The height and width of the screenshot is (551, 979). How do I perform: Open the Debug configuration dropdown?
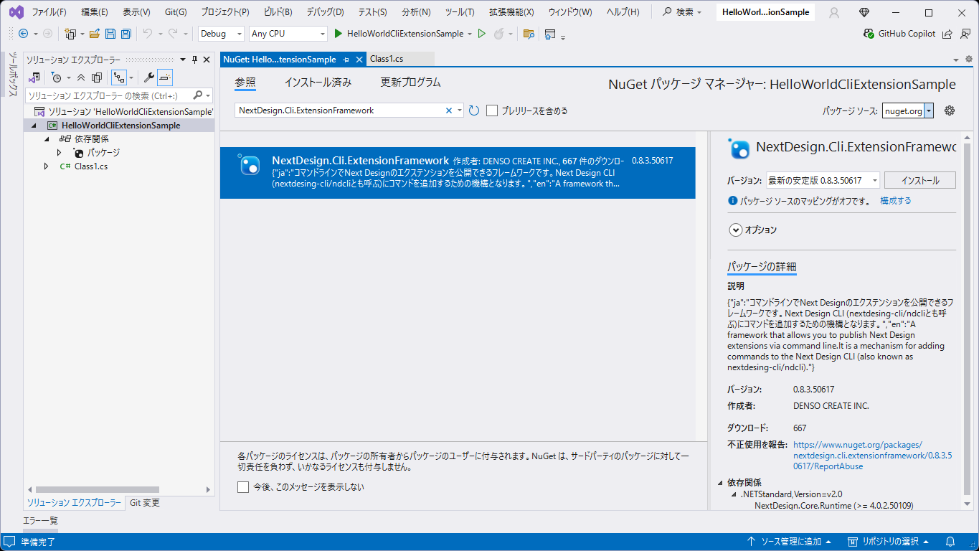pyautogui.click(x=222, y=34)
